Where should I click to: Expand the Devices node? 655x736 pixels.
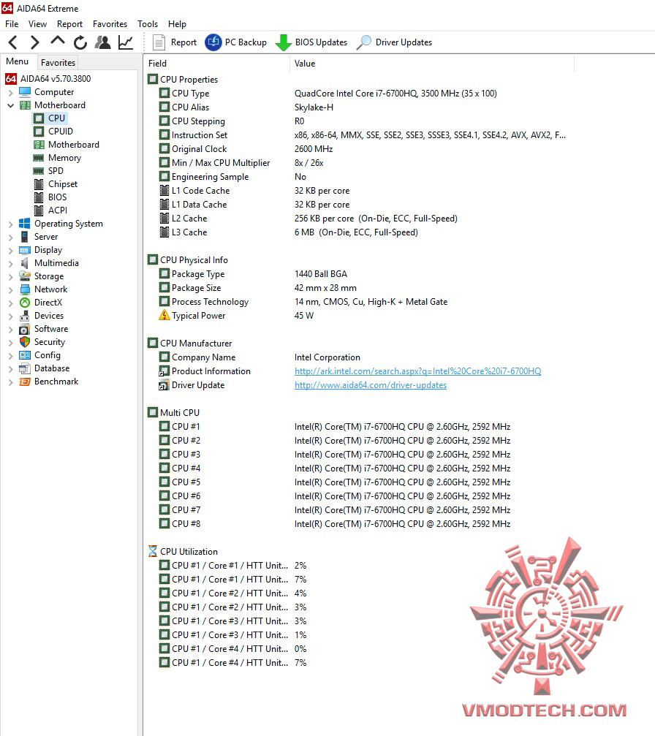coord(10,316)
